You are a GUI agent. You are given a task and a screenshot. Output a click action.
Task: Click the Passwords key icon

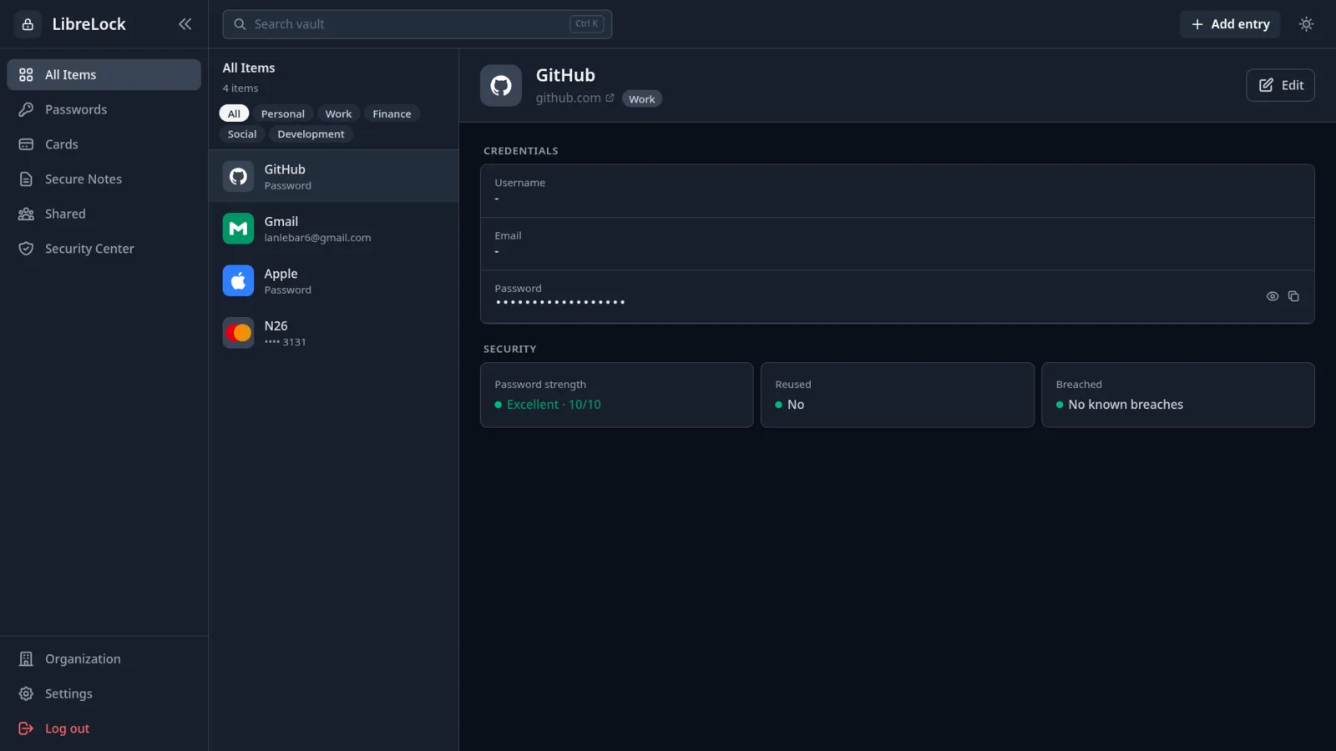(x=26, y=109)
